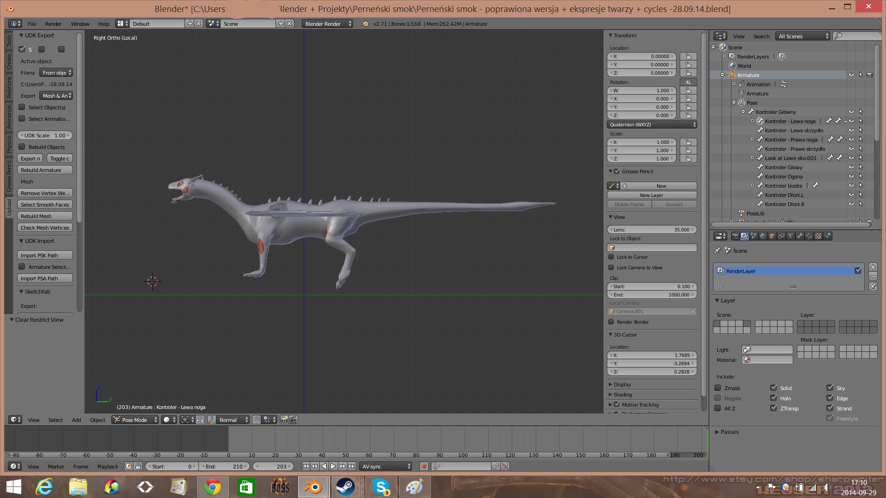Viewport: 886px width, 498px height.
Task: Open the Armature data tab
Action: [790, 236]
